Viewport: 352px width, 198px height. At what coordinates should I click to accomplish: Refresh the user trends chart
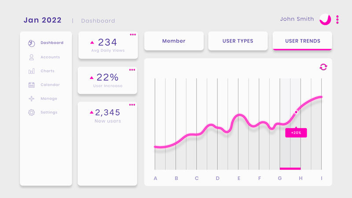point(323,67)
